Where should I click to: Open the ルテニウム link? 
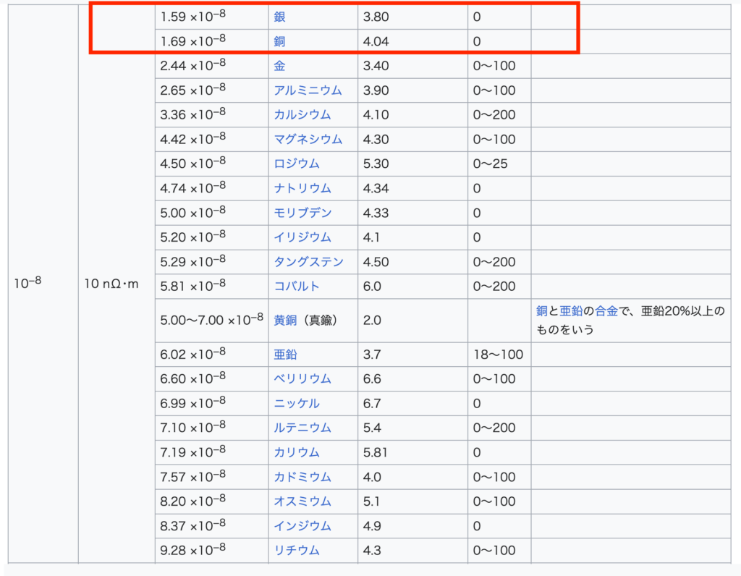point(302,428)
